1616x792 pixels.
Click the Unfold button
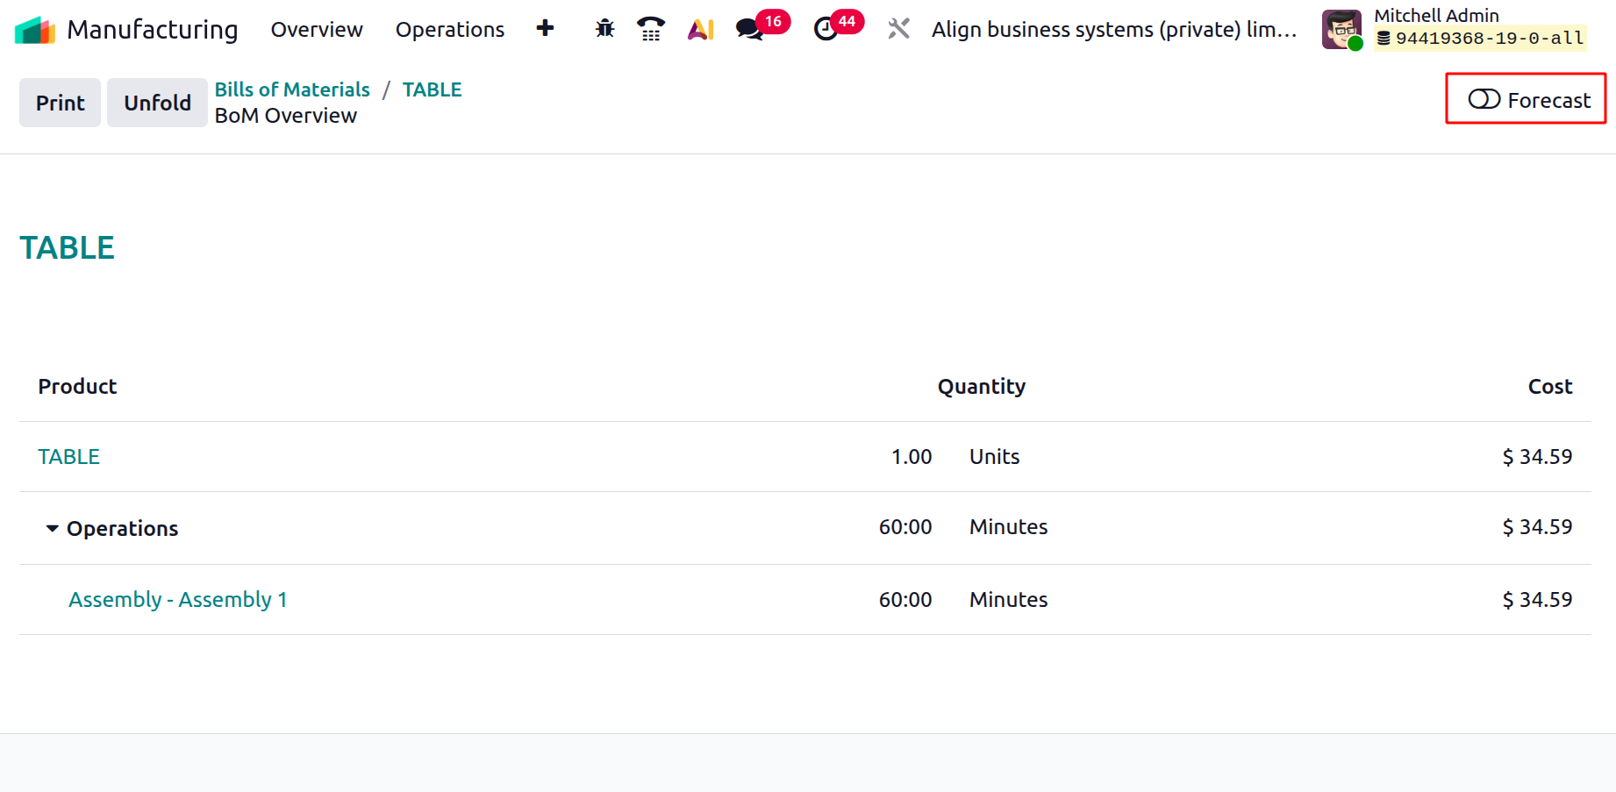pos(157,103)
